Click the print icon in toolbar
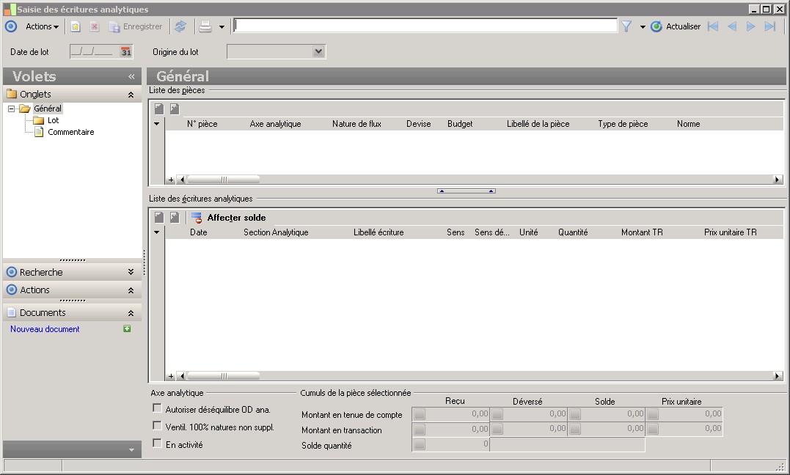Screen dimensions: 790x475 coord(205,26)
